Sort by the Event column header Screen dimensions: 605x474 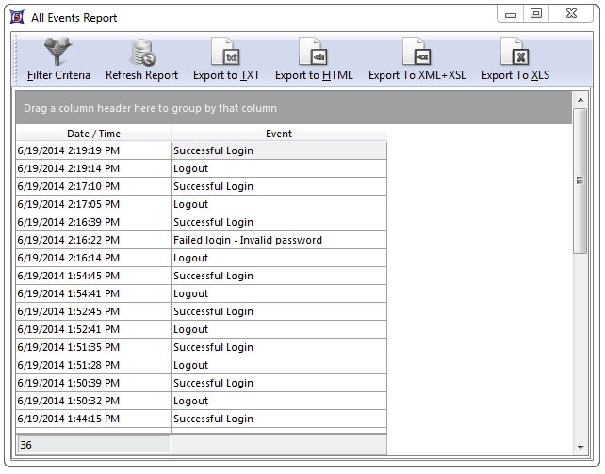[279, 134]
